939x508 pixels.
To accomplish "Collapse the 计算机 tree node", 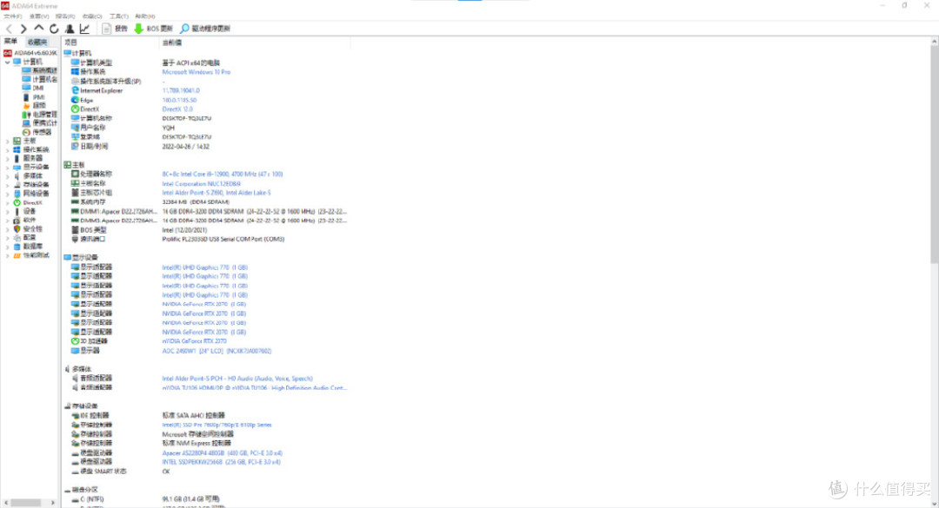I will tap(7, 62).
